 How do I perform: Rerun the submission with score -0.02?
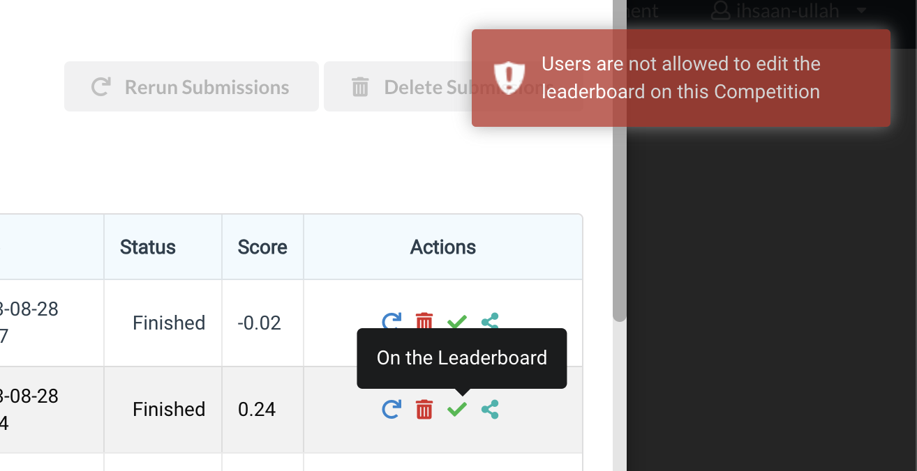392,321
